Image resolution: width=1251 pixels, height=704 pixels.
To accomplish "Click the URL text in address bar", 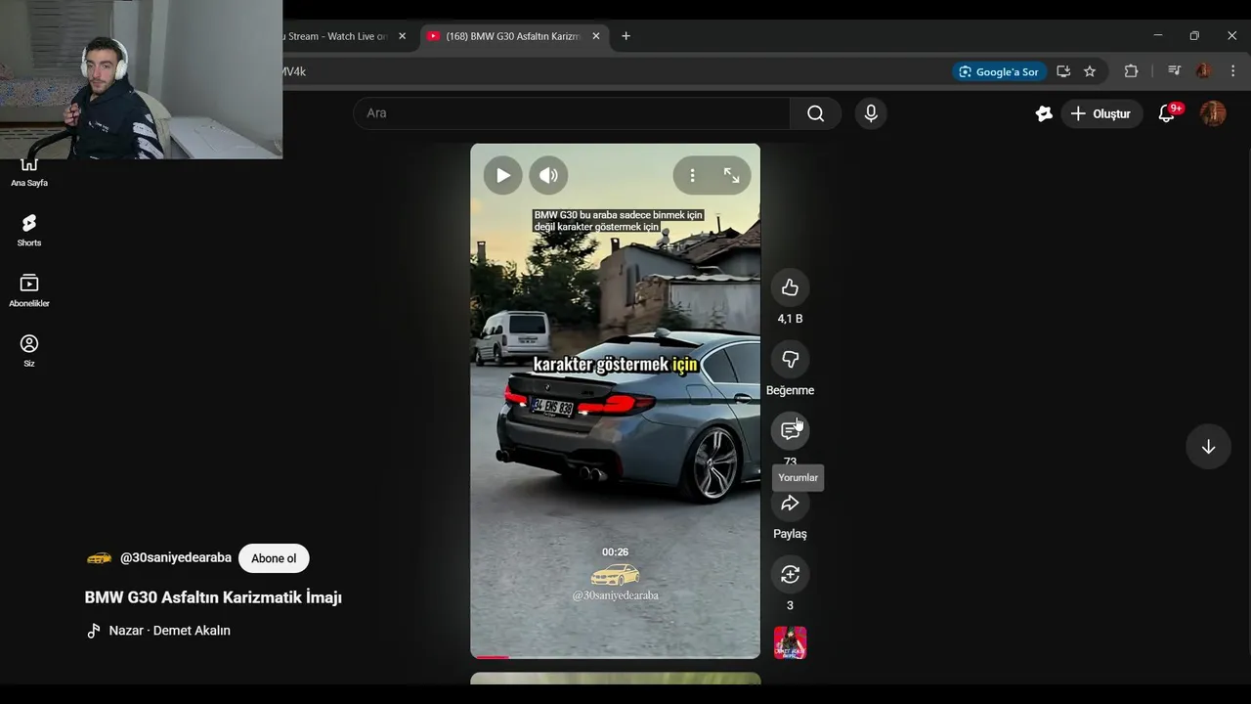I will 295,71.
